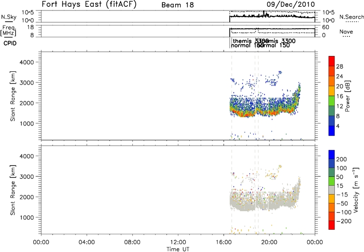Click the 10^5 label right of N.Sky panel
Image resolution: width=364 pixels, height=252 pixels.
(329, 13)
